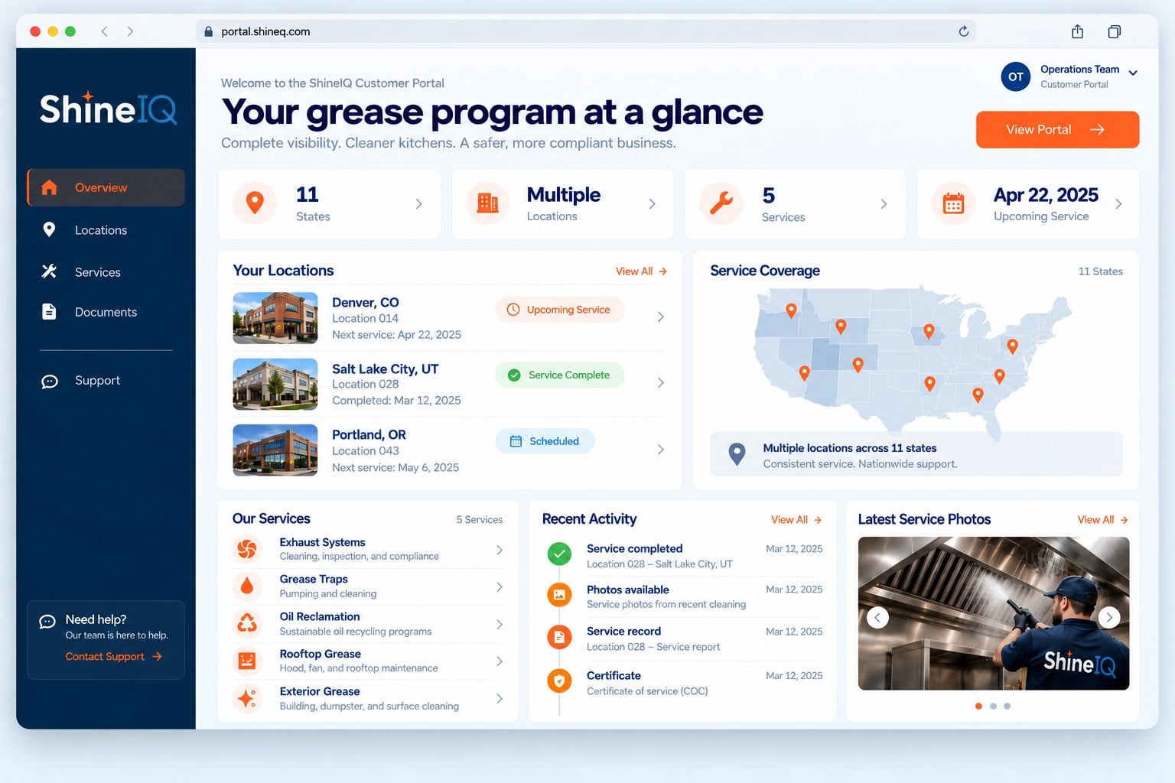Click the pin icon on the States card
This screenshot has height=783, width=1175.
pyautogui.click(x=255, y=203)
